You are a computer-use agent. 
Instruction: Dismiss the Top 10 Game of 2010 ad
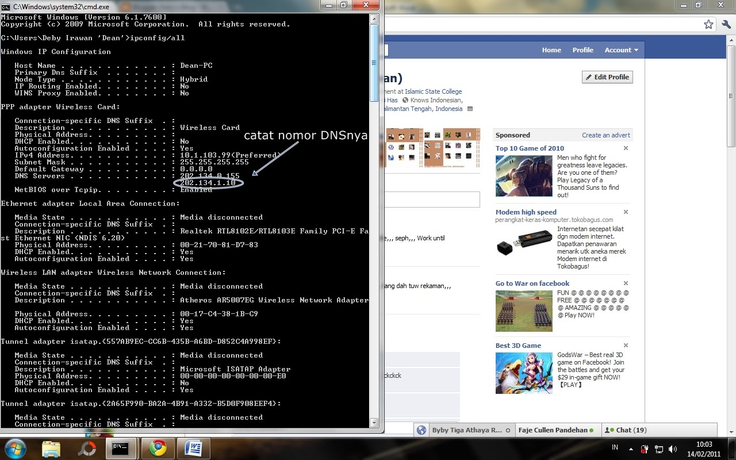point(626,148)
